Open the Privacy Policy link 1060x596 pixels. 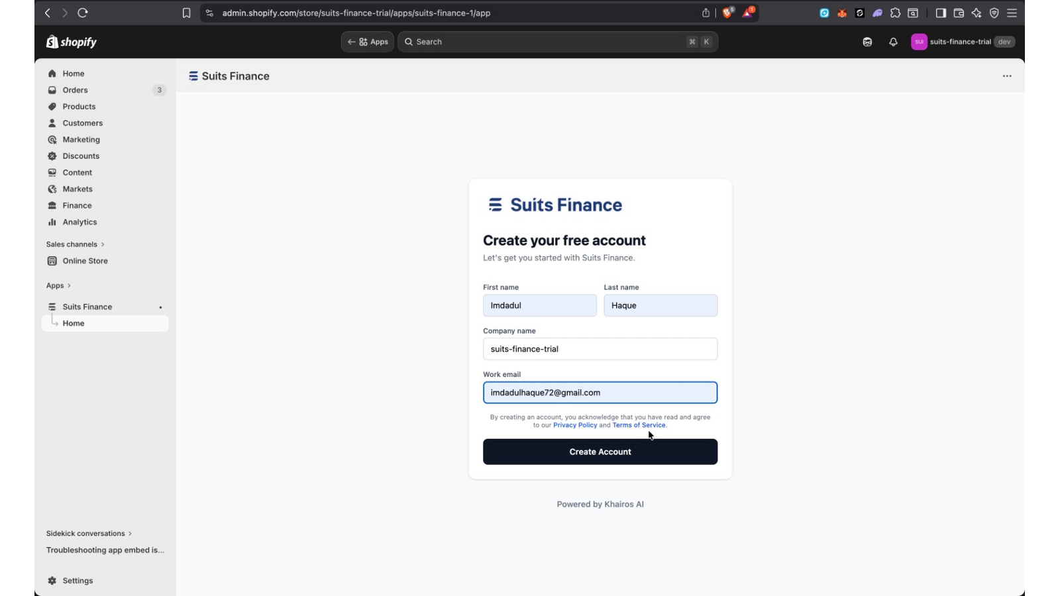point(575,425)
